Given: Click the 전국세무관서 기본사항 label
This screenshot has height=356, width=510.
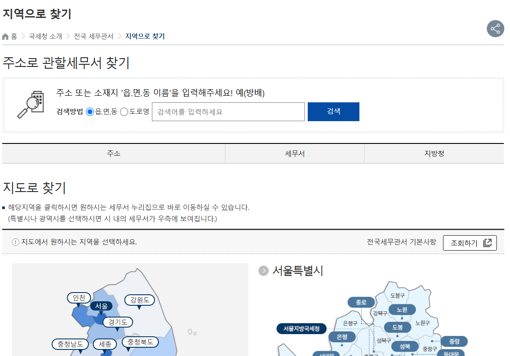Looking at the screenshot, I should click(401, 242).
